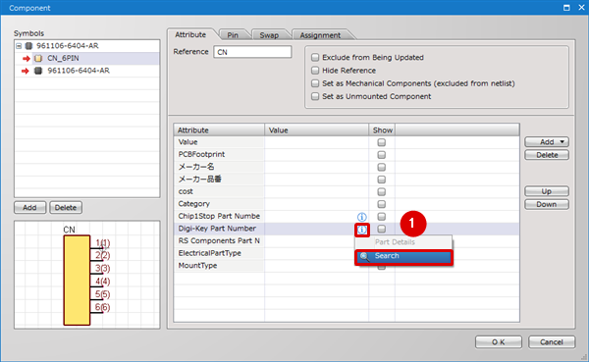Click the Down button
The height and width of the screenshot is (362, 589).
click(x=547, y=205)
